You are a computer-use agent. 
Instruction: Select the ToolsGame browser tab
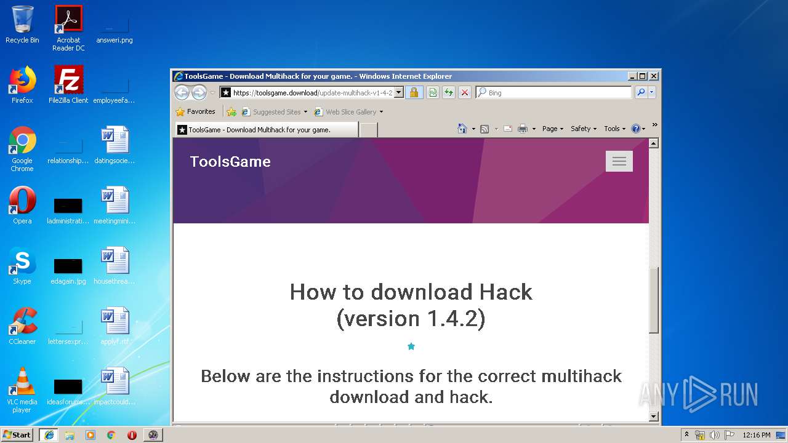pyautogui.click(x=266, y=130)
